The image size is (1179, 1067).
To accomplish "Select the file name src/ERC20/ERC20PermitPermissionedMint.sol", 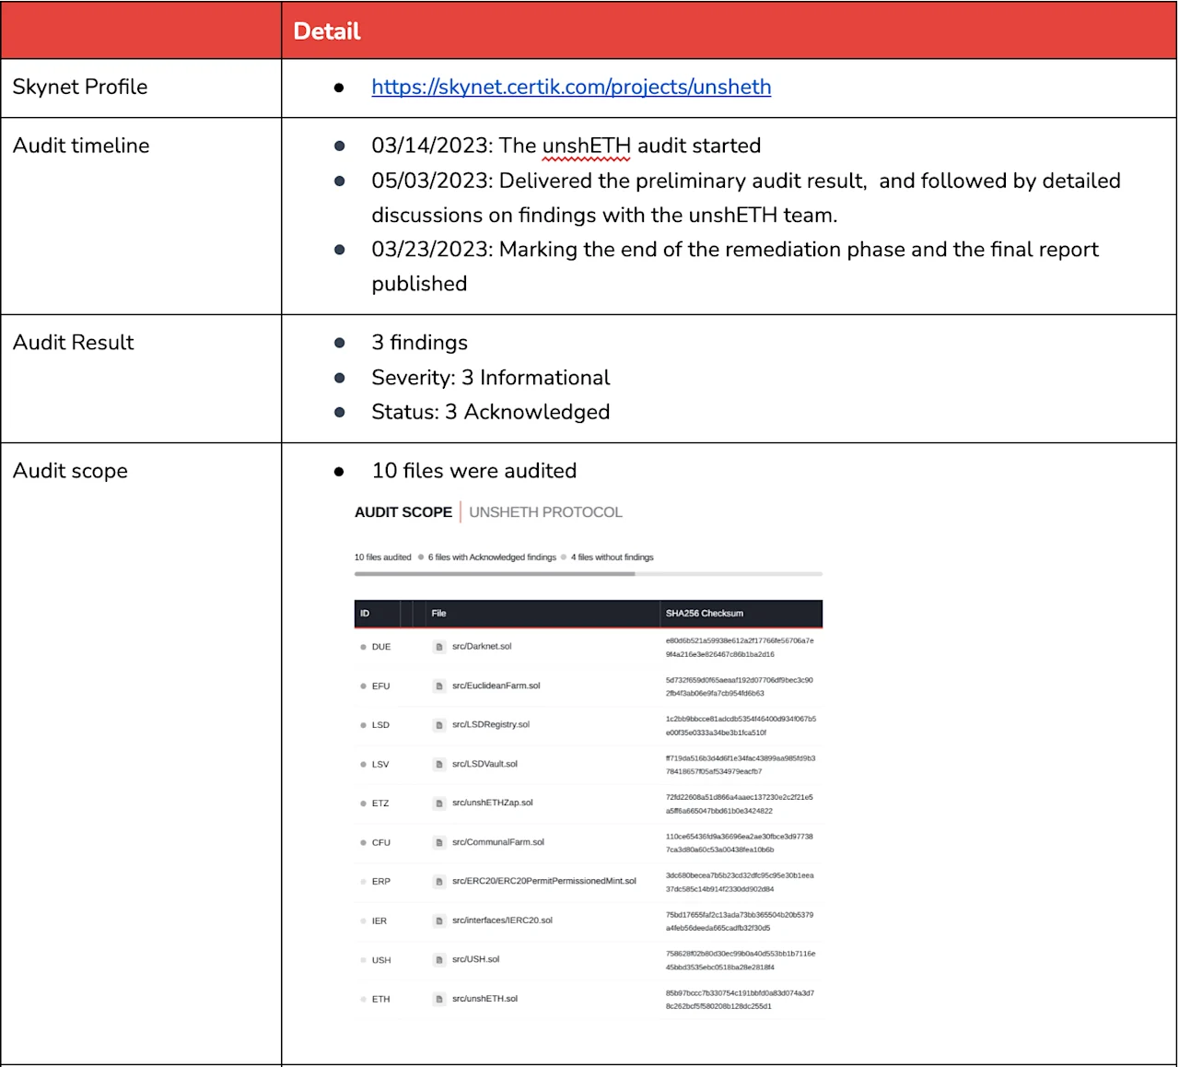I will coord(544,881).
